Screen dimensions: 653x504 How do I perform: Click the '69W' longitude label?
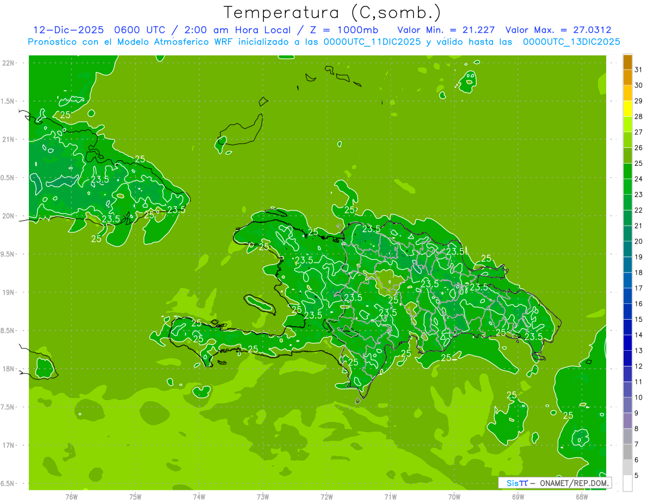(x=518, y=497)
